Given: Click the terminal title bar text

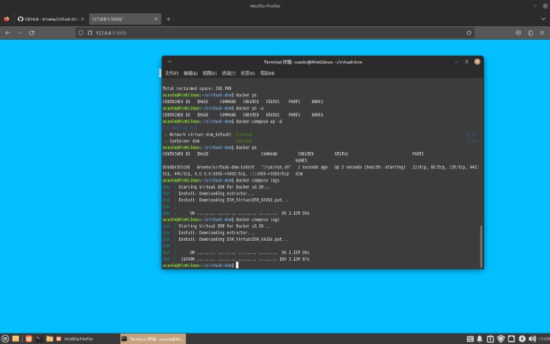Looking at the screenshot, I should pyautogui.click(x=313, y=62).
